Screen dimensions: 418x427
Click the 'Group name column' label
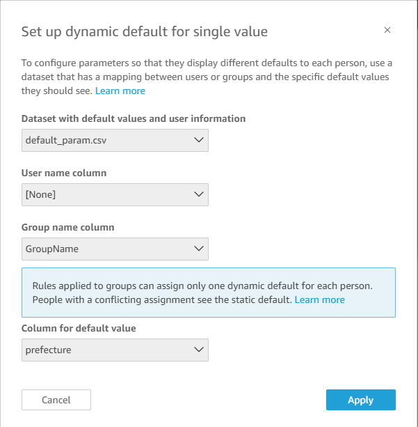[x=68, y=227]
